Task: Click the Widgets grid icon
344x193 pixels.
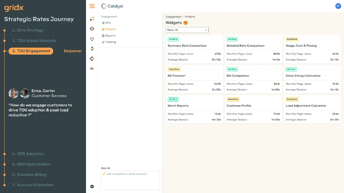Action: 103,29
